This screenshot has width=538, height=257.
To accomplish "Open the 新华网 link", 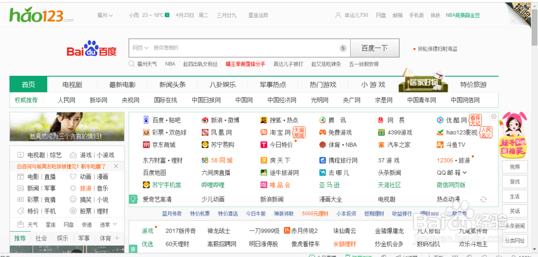I will (x=98, y=100).
